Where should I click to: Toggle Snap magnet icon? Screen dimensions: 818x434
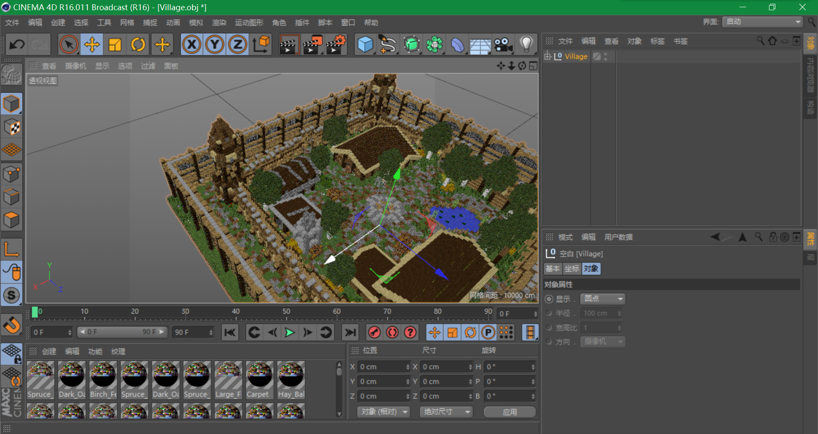[x=12, y=325]
